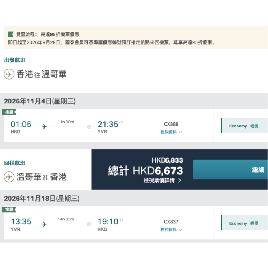The width and height of the screenshot is (268, 266).
Task: Click flight number CX837
Action: [171, 222]
